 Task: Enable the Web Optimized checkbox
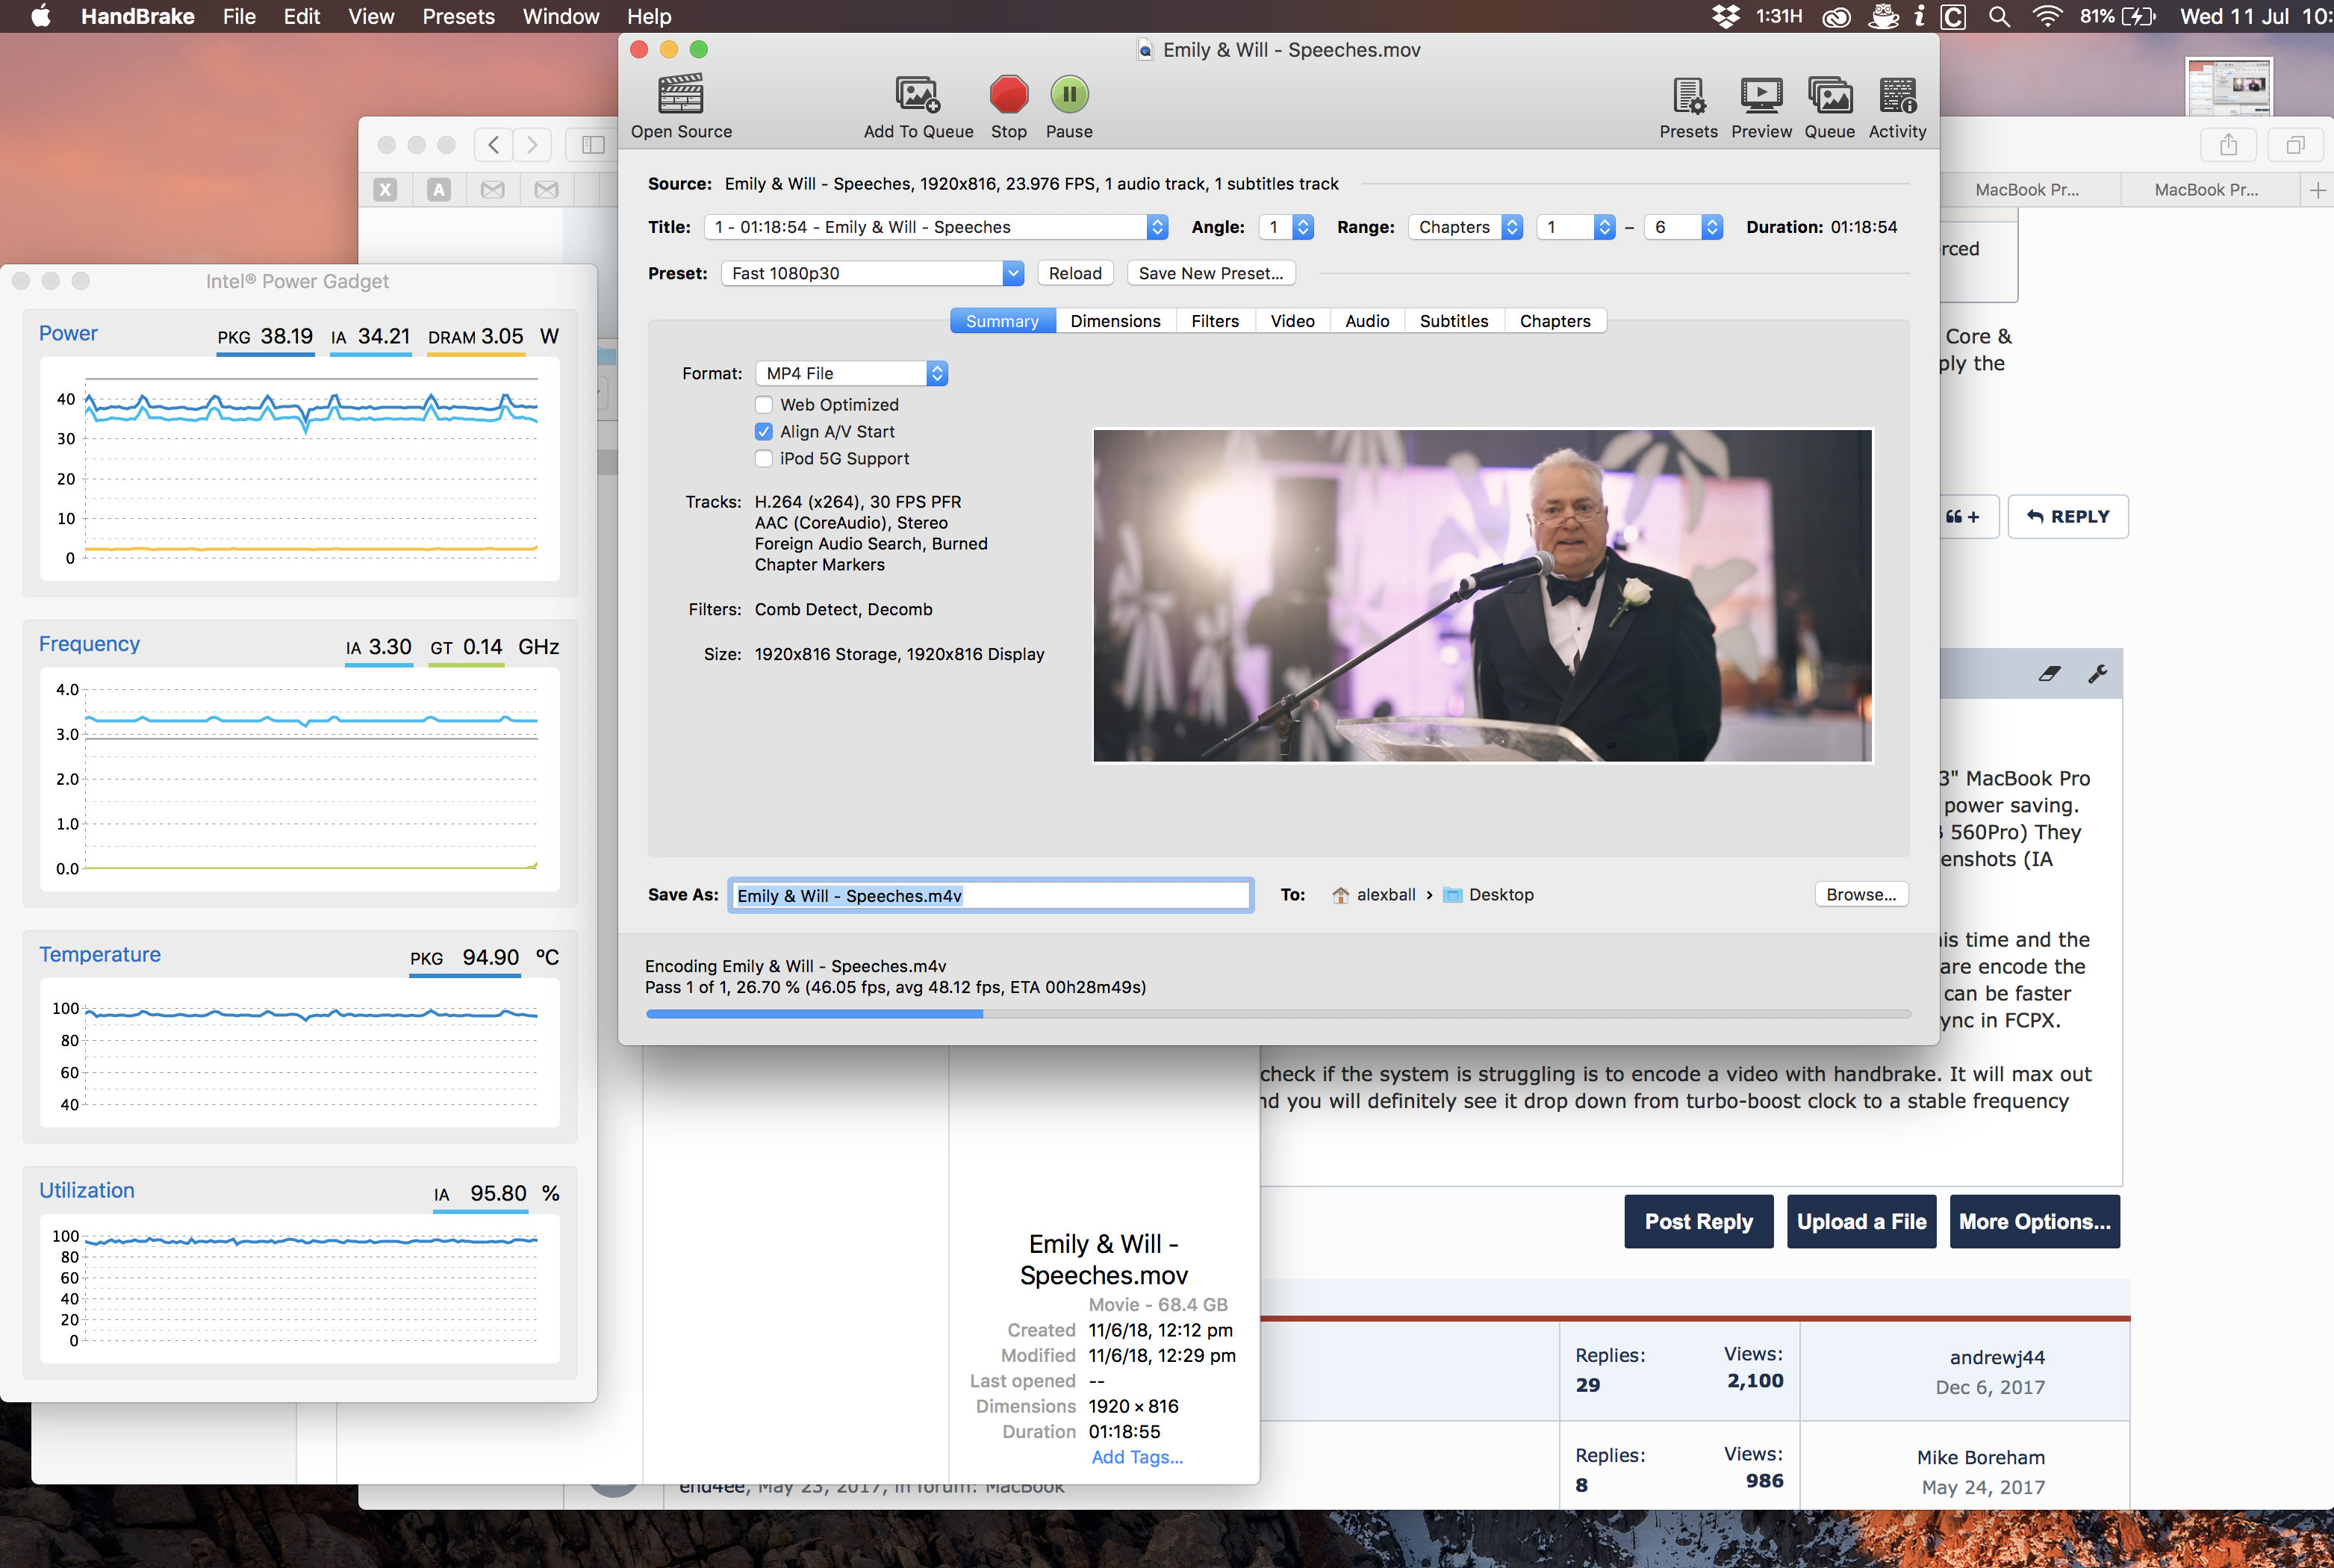[764, 405]
